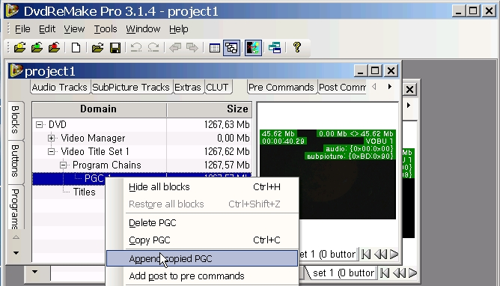Choose Delete PGC from context menu
This screenshot has width=500, height=286.
tap(203, 223)
